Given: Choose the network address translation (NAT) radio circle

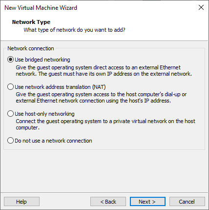Looking at the screenshot, I should (10, 87).
